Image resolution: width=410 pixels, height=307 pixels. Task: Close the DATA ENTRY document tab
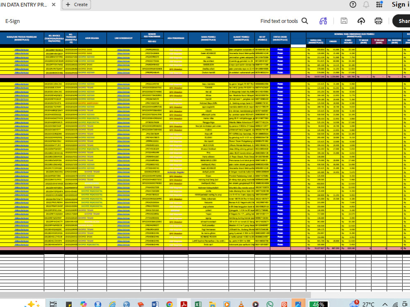point(54,5)
